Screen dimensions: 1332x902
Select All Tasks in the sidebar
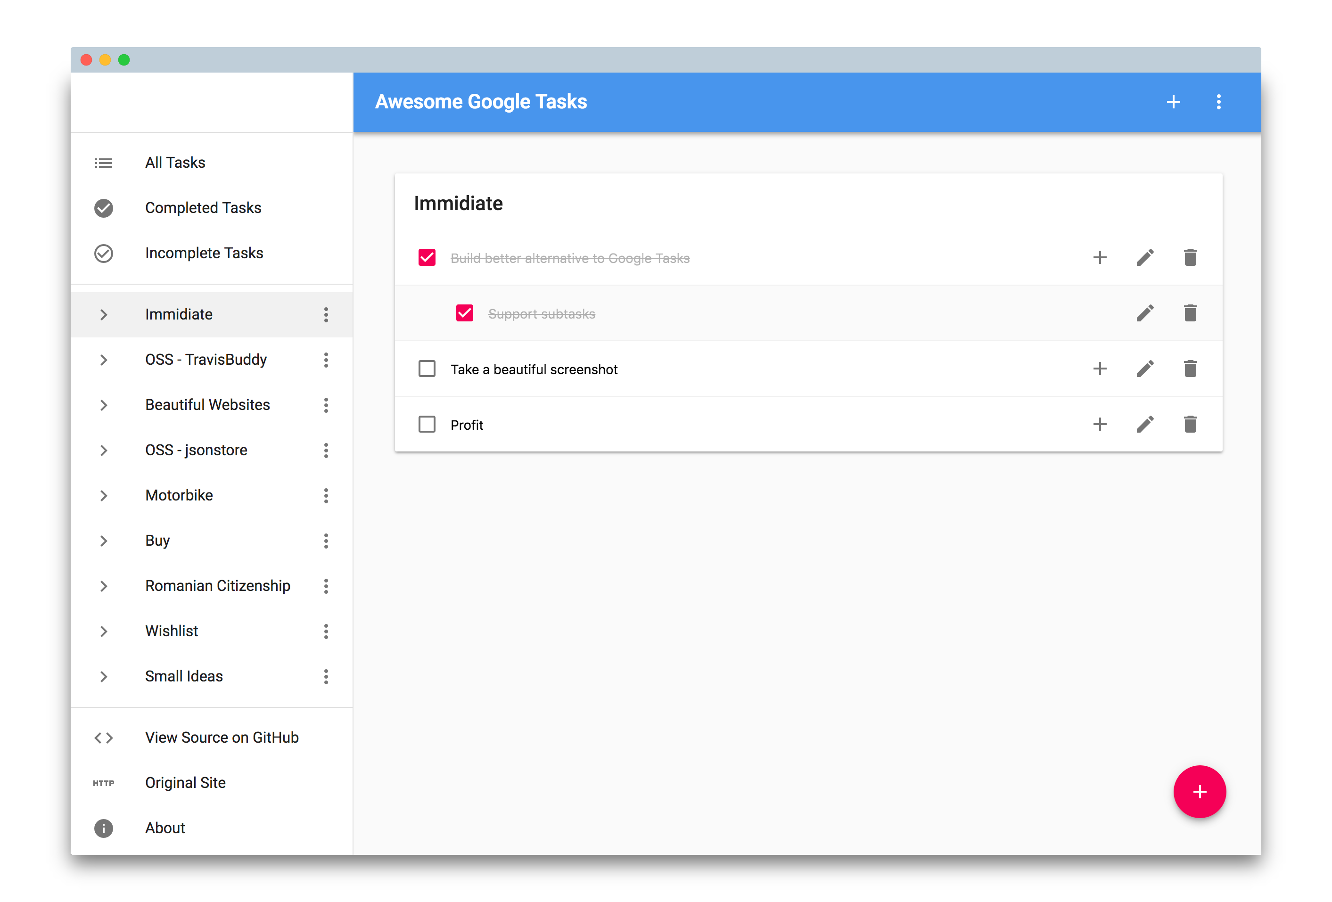click(x=175, y=163)
